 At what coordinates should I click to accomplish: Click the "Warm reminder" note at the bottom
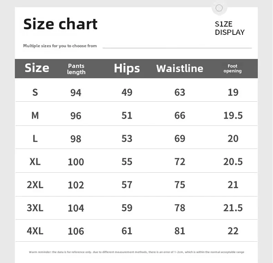coord(136,252)
